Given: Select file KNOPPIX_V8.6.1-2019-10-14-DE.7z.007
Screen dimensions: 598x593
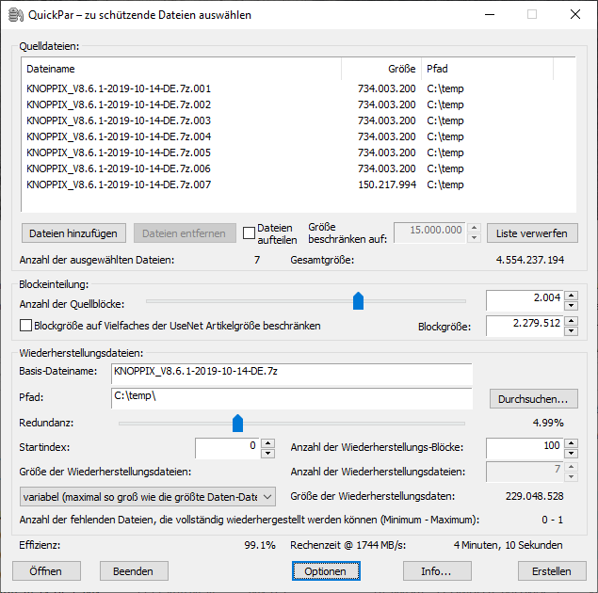Looking at the screenshot, I should tap(119, 184).
